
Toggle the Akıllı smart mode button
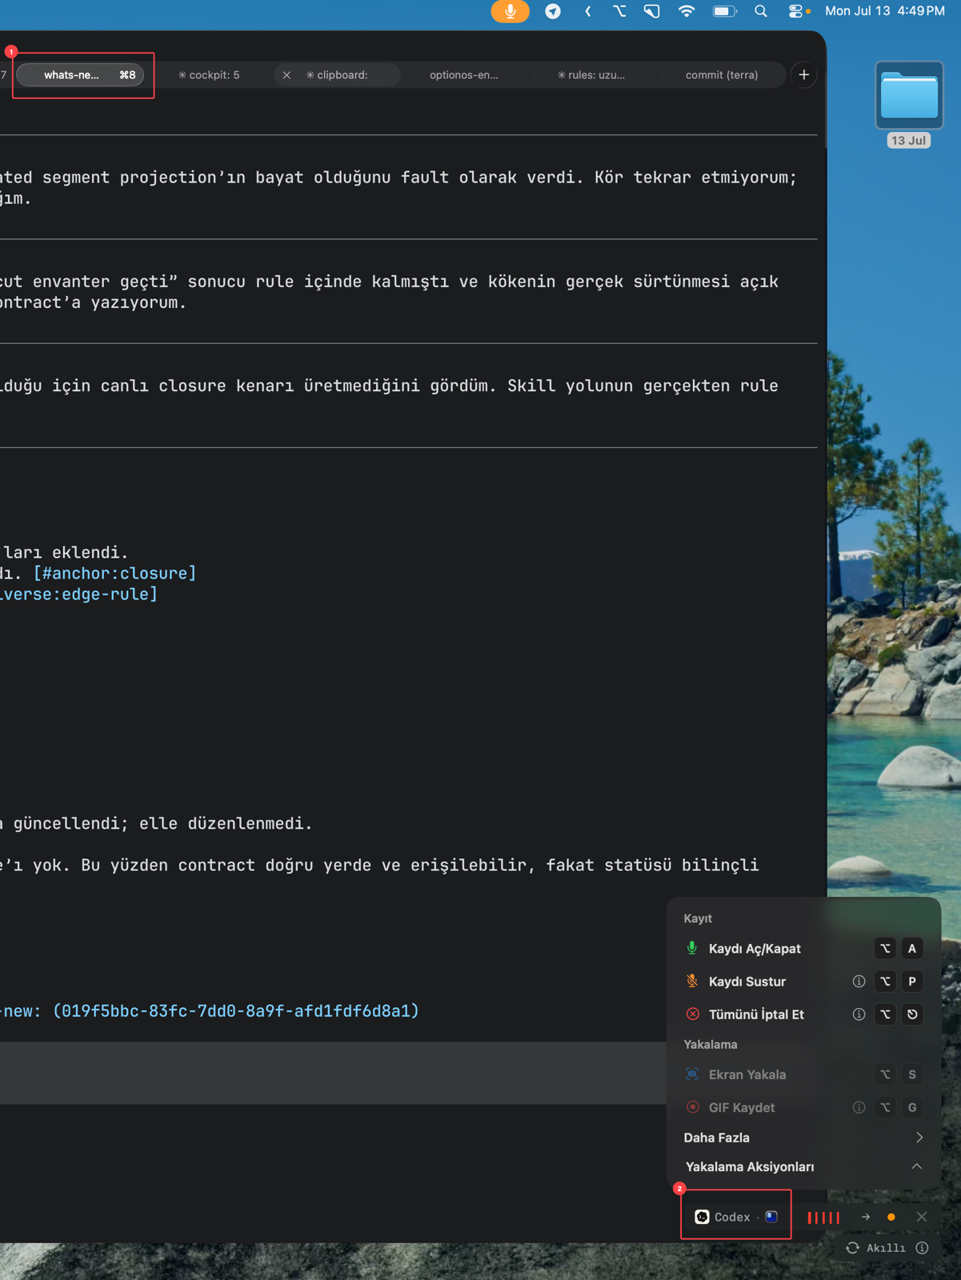click(876, 1248)
